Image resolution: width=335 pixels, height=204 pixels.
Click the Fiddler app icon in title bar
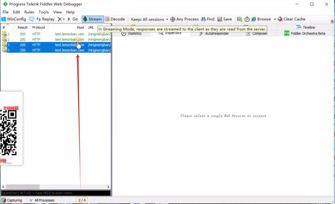coord(5,4)
